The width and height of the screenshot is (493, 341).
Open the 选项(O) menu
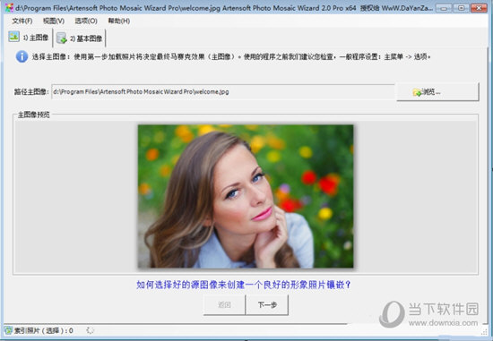pyautogui.click(x=86, y=21)
